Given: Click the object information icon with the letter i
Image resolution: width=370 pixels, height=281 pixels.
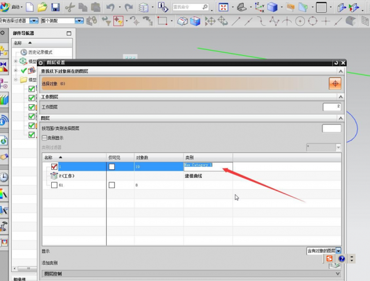Looking at the screenshot, I should (163, 7).
